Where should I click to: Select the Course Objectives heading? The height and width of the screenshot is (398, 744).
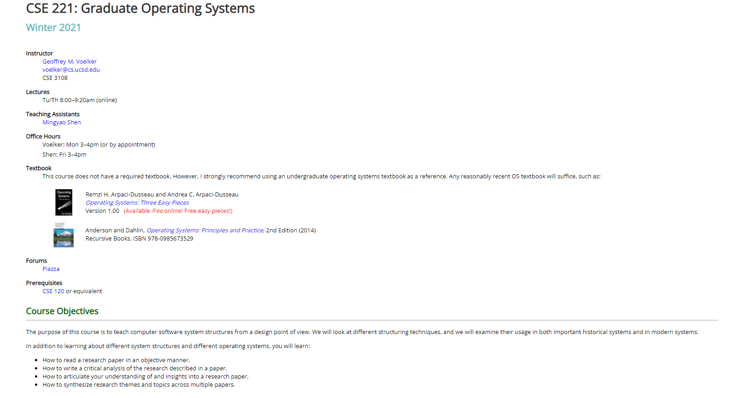pos(62,311)
